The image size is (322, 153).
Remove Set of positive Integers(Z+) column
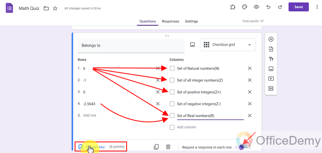click(x=250, y=92)
